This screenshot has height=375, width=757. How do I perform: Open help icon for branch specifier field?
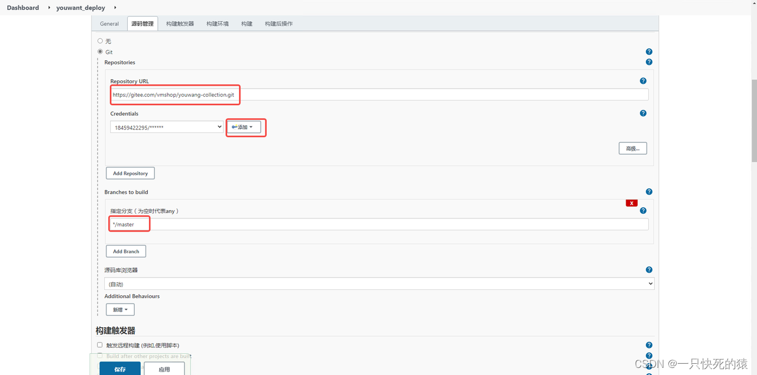pyautogui.click(x=643, y=211)
